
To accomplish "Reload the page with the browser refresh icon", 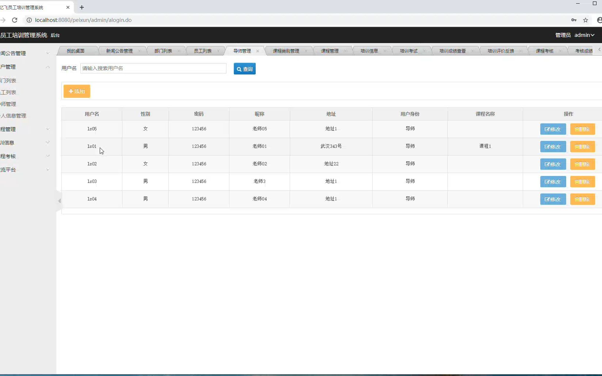I will (x=15, y=20).
